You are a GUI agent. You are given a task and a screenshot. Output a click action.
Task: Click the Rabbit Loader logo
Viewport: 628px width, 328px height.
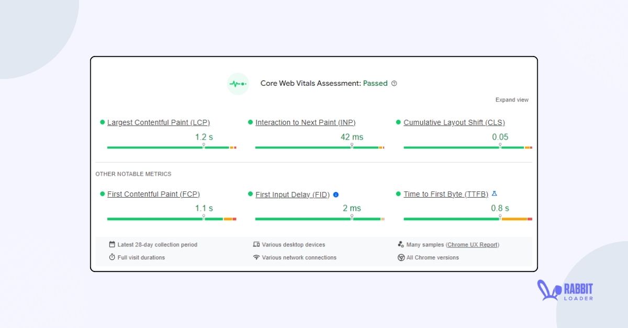565,291
